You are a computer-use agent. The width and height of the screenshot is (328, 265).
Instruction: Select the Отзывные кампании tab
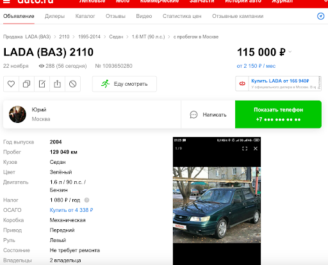tap(238, 16)
